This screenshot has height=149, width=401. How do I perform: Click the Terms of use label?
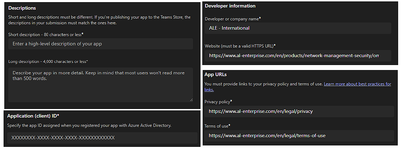pos(217,126)
